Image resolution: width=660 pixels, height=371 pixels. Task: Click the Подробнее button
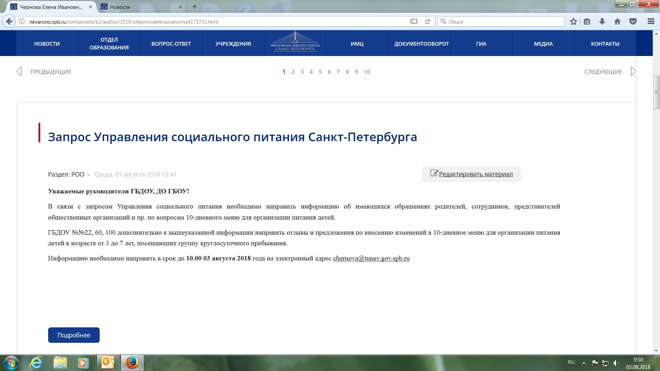coord(74,335)
